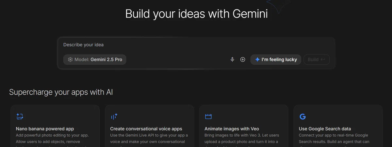392x147 pixels.
Task: Click the sparkle icon on feeling lucky
Action: (x=257, y=60)
